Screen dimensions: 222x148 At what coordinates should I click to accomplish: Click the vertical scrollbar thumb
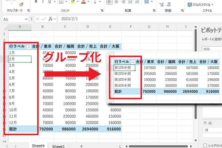[196, 74]
